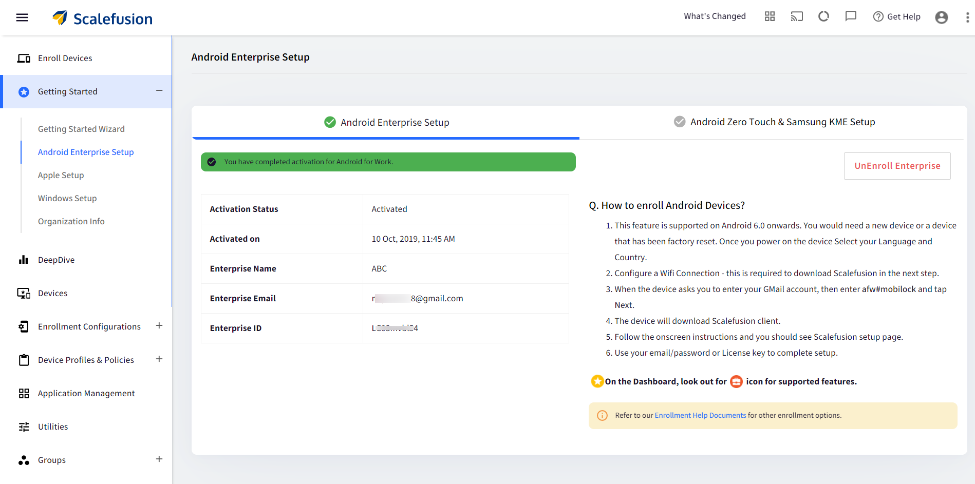Click the cast screen icon

[797, 16]
